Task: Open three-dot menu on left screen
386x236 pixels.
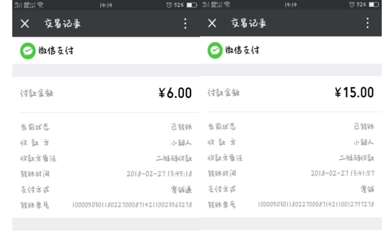Action: tap(185, 24)
